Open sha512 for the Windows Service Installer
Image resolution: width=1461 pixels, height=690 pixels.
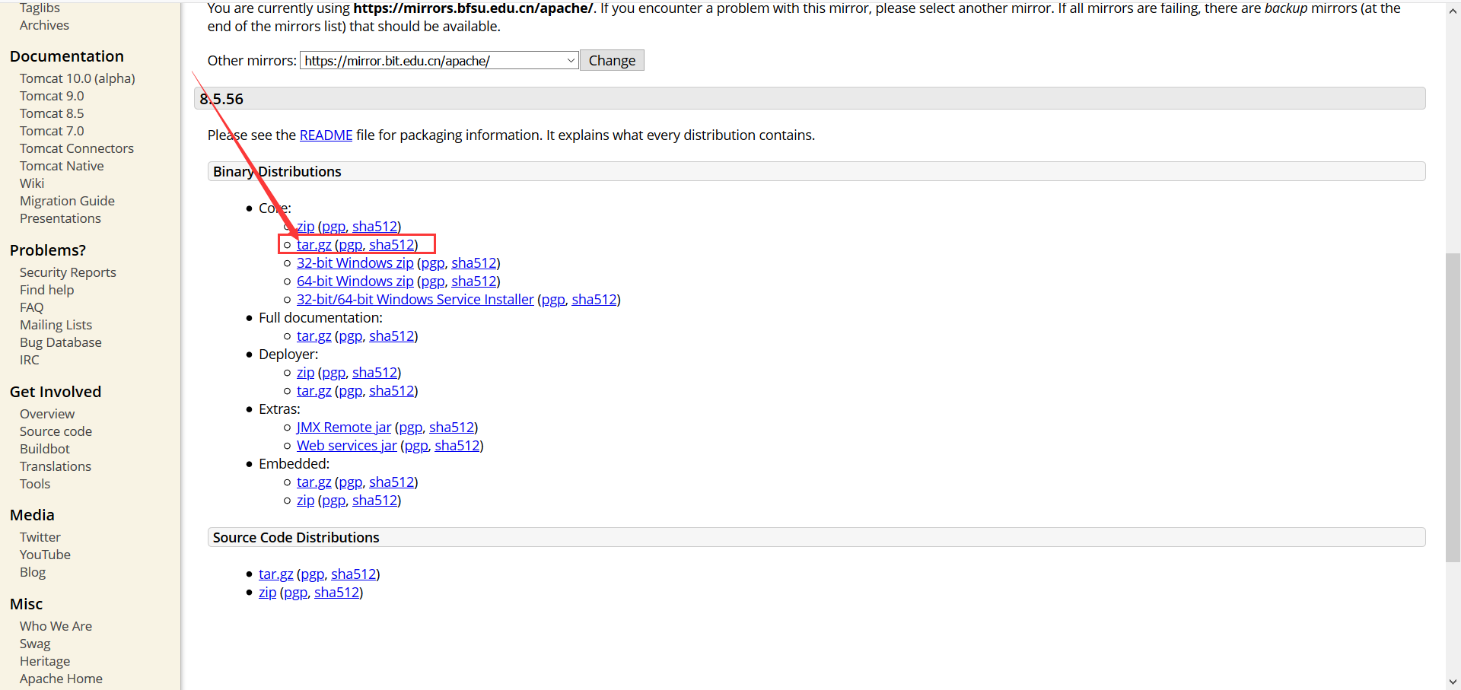coord(594,299)
